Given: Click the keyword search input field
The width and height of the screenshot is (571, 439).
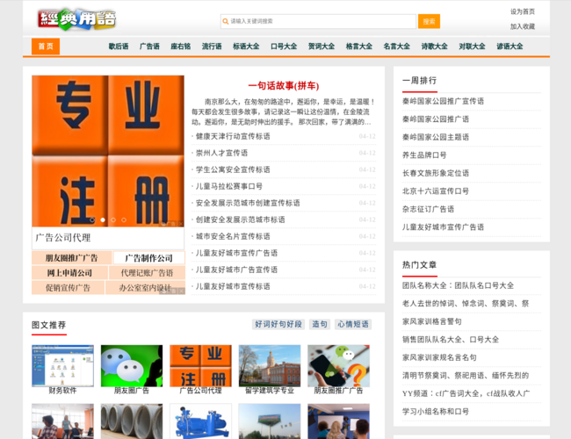Looking at the screenshot, I should [x=318, y=21].
